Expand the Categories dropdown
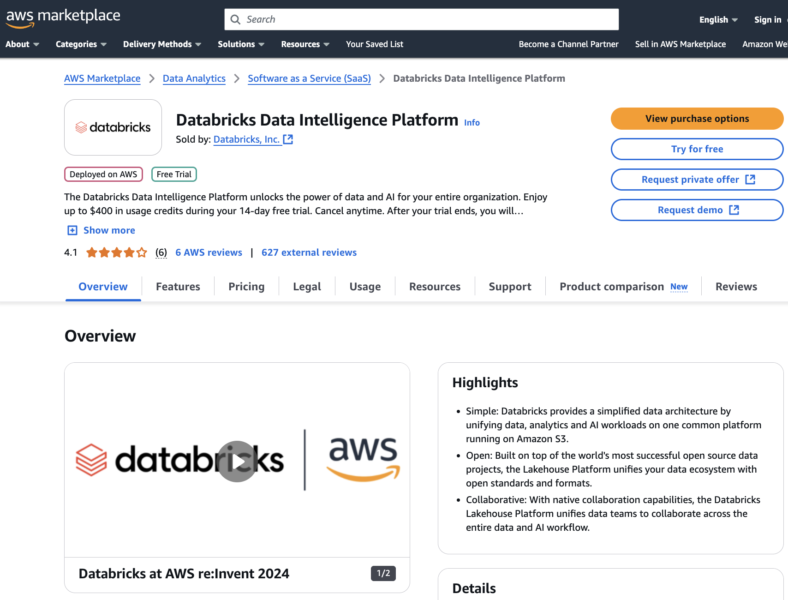 (81, 44)
